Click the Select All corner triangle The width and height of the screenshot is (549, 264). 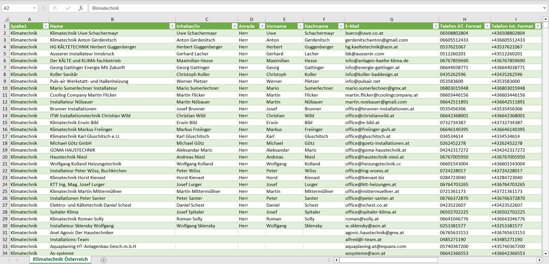[x=6, y=19]
